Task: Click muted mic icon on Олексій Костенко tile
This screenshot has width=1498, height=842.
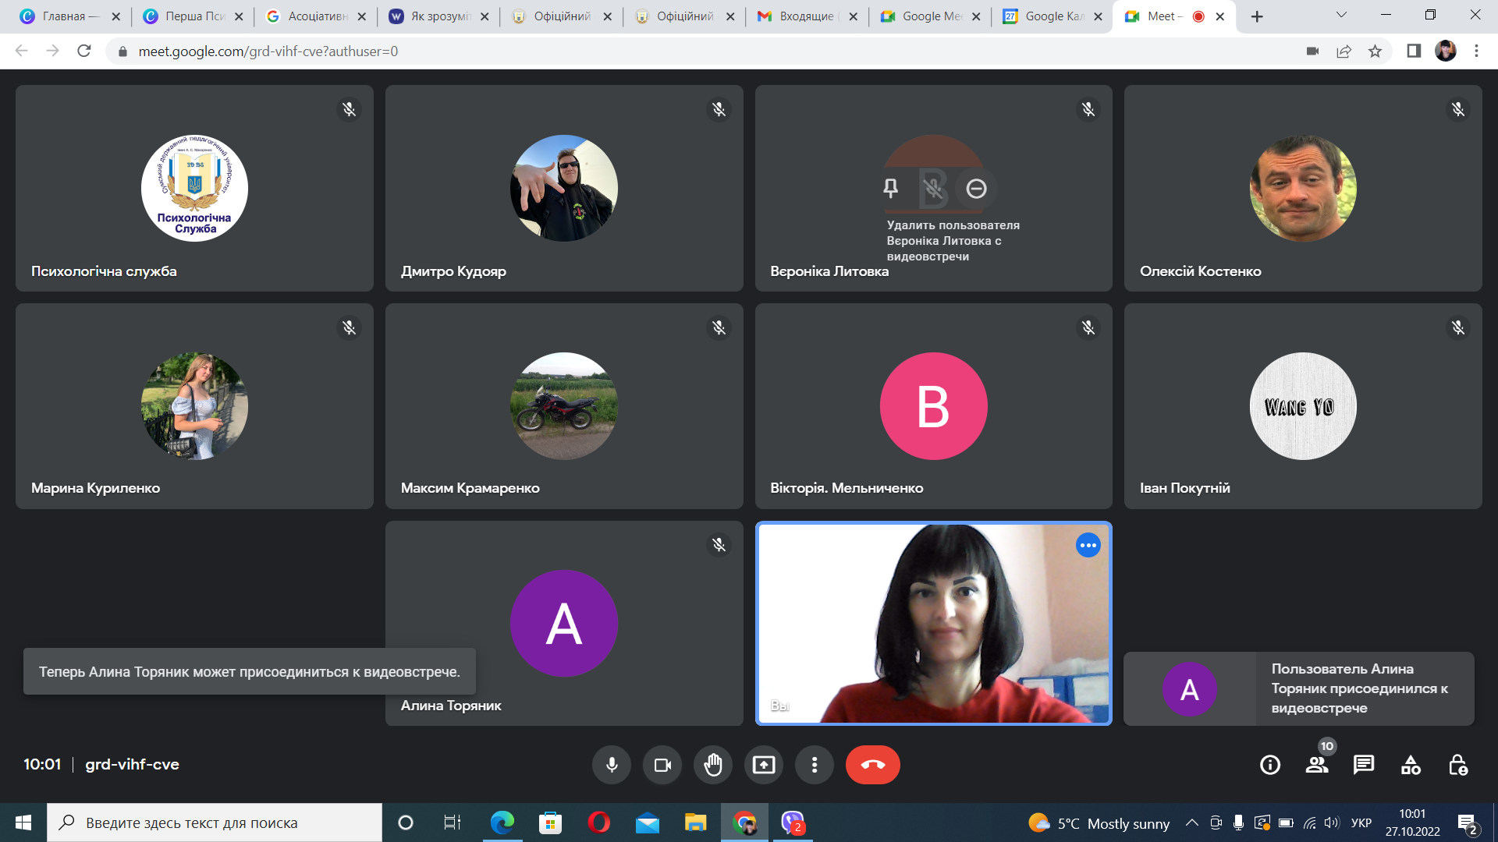Action: pos(1457,109)
